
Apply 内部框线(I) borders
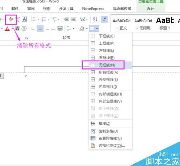(x=111, y=87)
